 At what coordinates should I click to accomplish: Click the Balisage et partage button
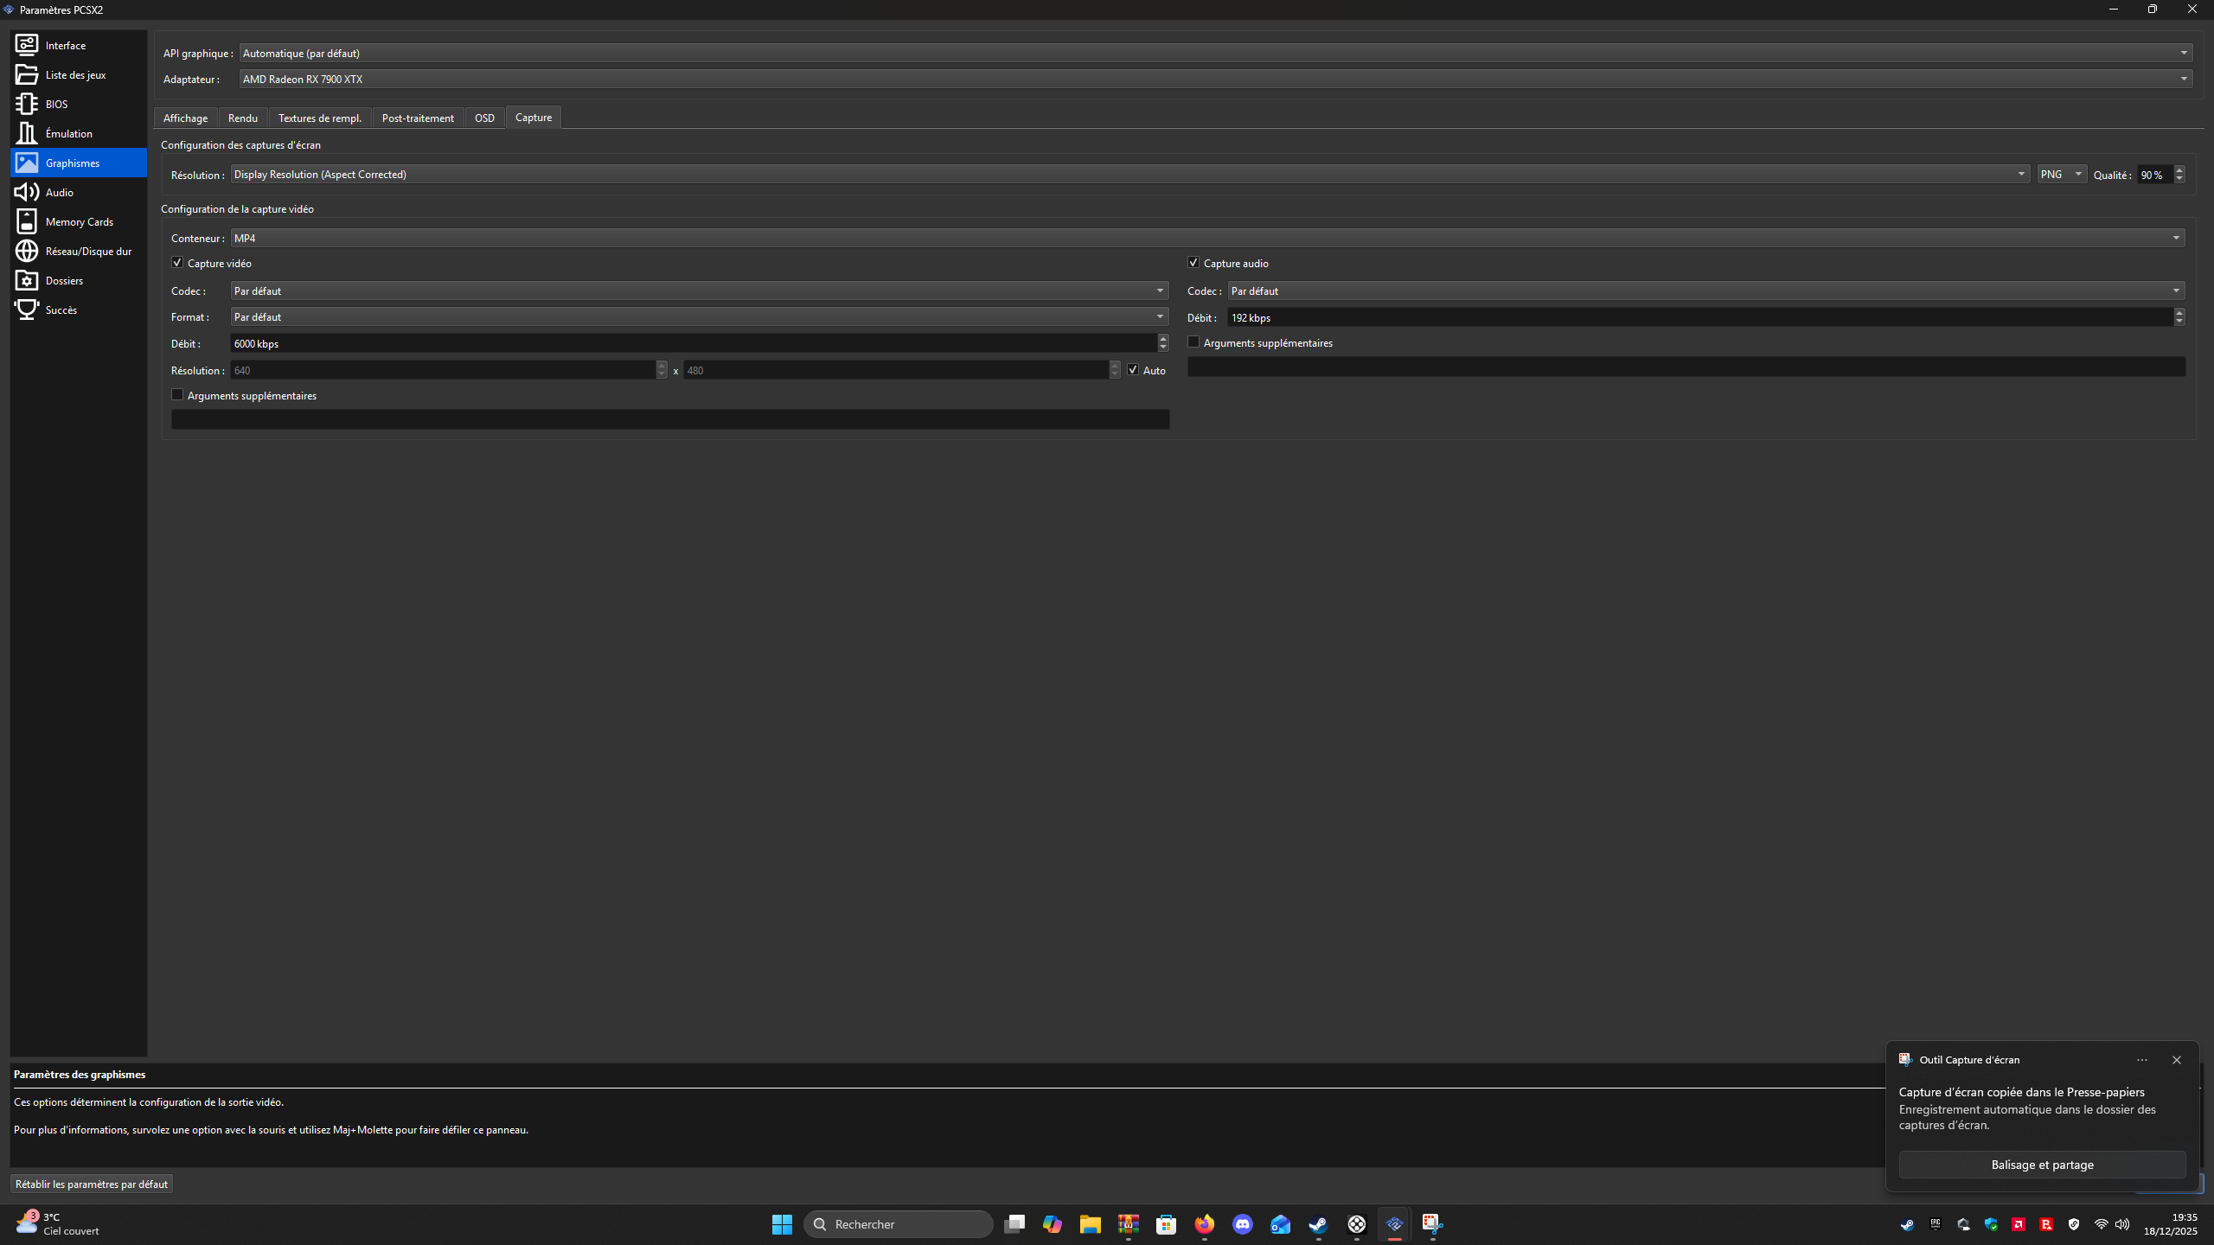[2042, 1165]
